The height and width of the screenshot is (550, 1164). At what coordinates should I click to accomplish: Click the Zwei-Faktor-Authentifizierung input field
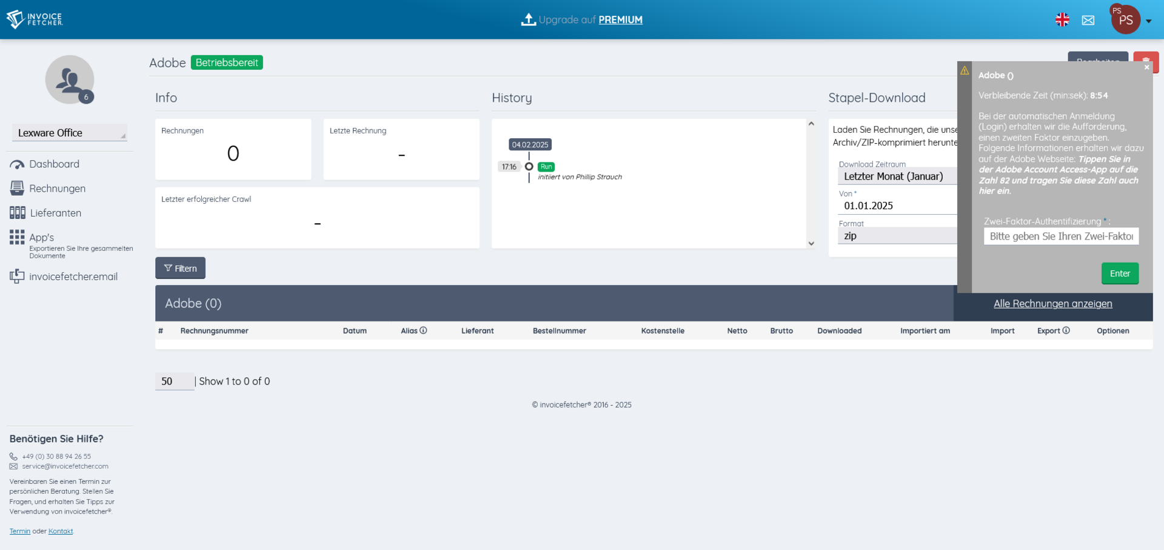[x=1061, y=236]
